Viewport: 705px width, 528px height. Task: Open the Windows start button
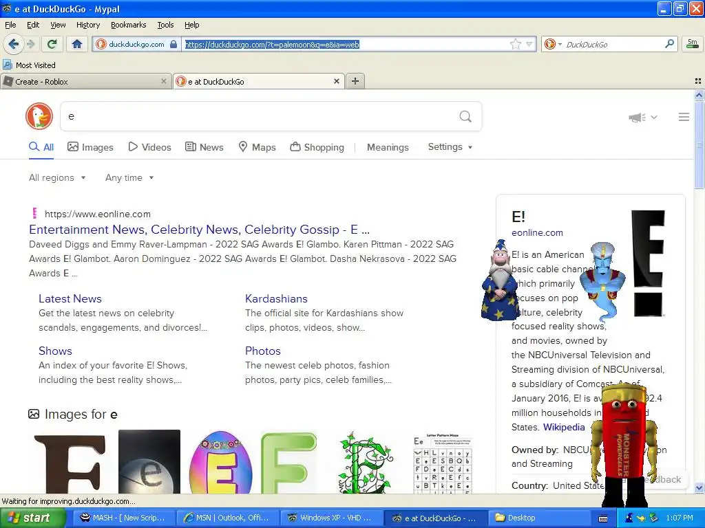[32, 518]
